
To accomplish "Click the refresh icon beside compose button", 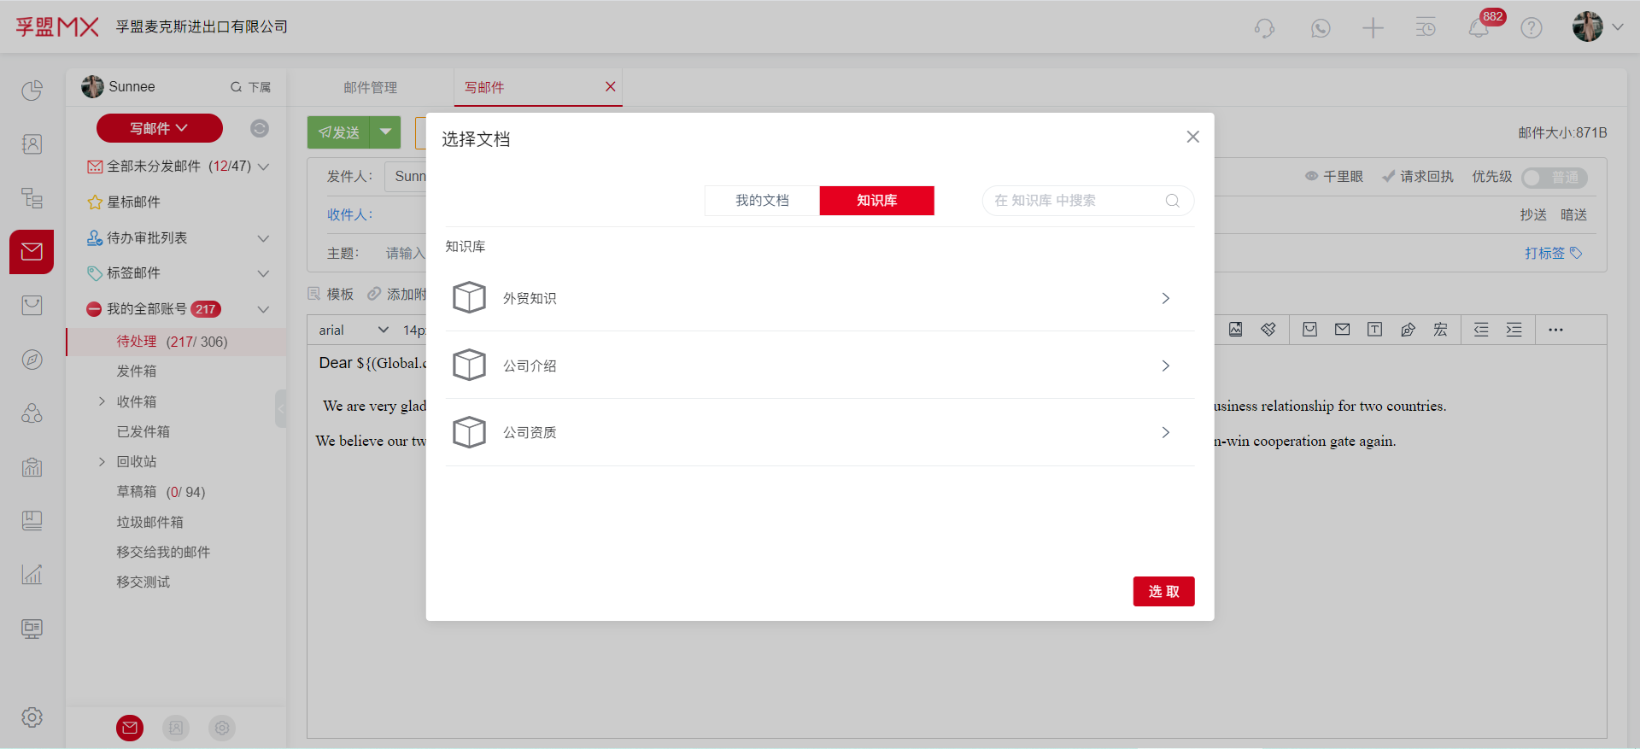I will tap(260, 128).
